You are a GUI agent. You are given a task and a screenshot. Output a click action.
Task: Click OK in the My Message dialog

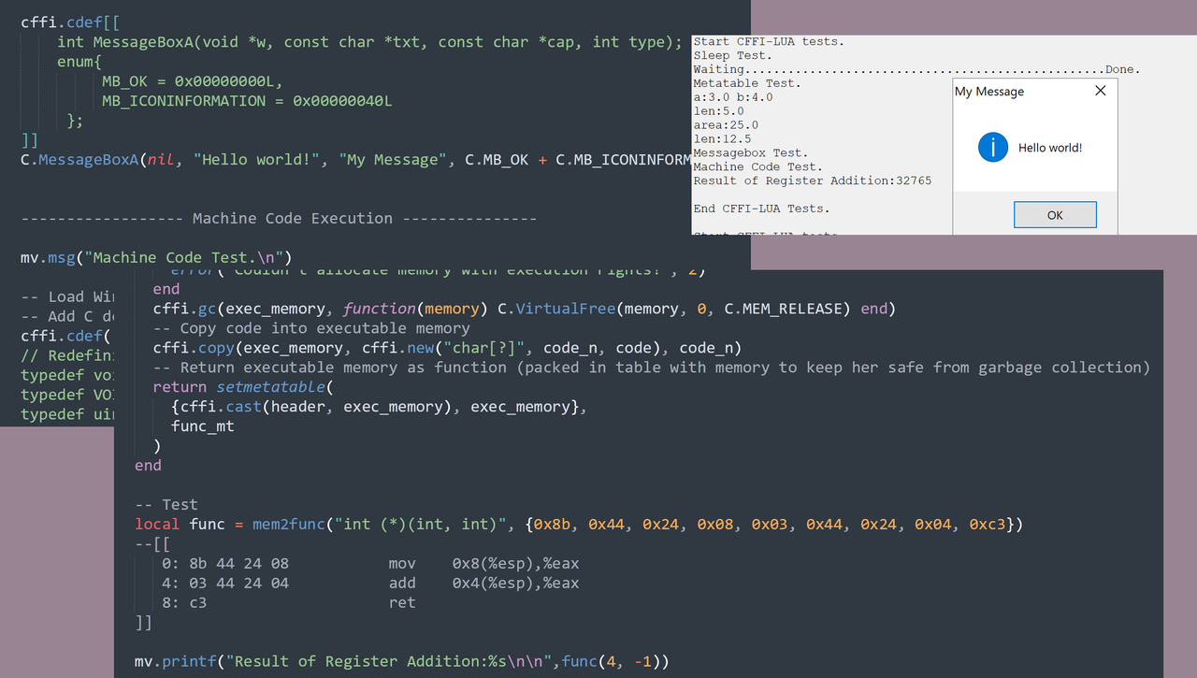1055,215
